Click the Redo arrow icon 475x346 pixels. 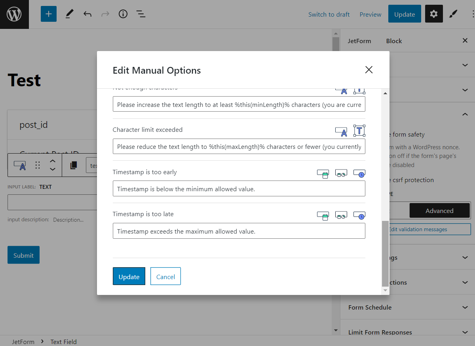pos(104,14)
